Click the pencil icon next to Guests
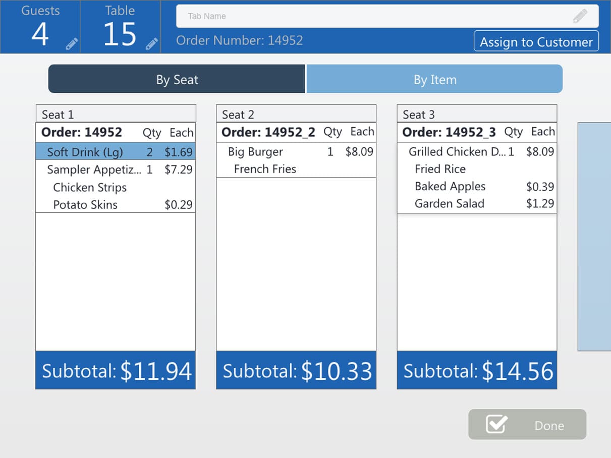 72,44
